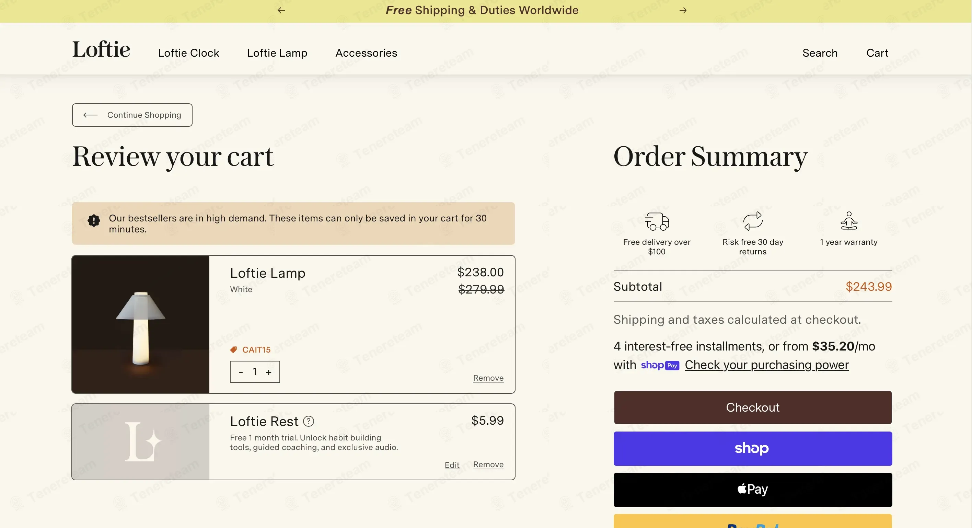Click the 'Shipping and taxes calculated at checkout' note
The height and width of the screenshot is (528, 972).
737,320
